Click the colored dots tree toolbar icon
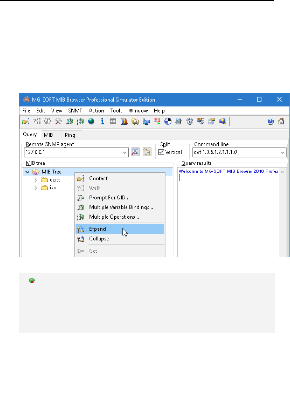 [x=157, y=121]
